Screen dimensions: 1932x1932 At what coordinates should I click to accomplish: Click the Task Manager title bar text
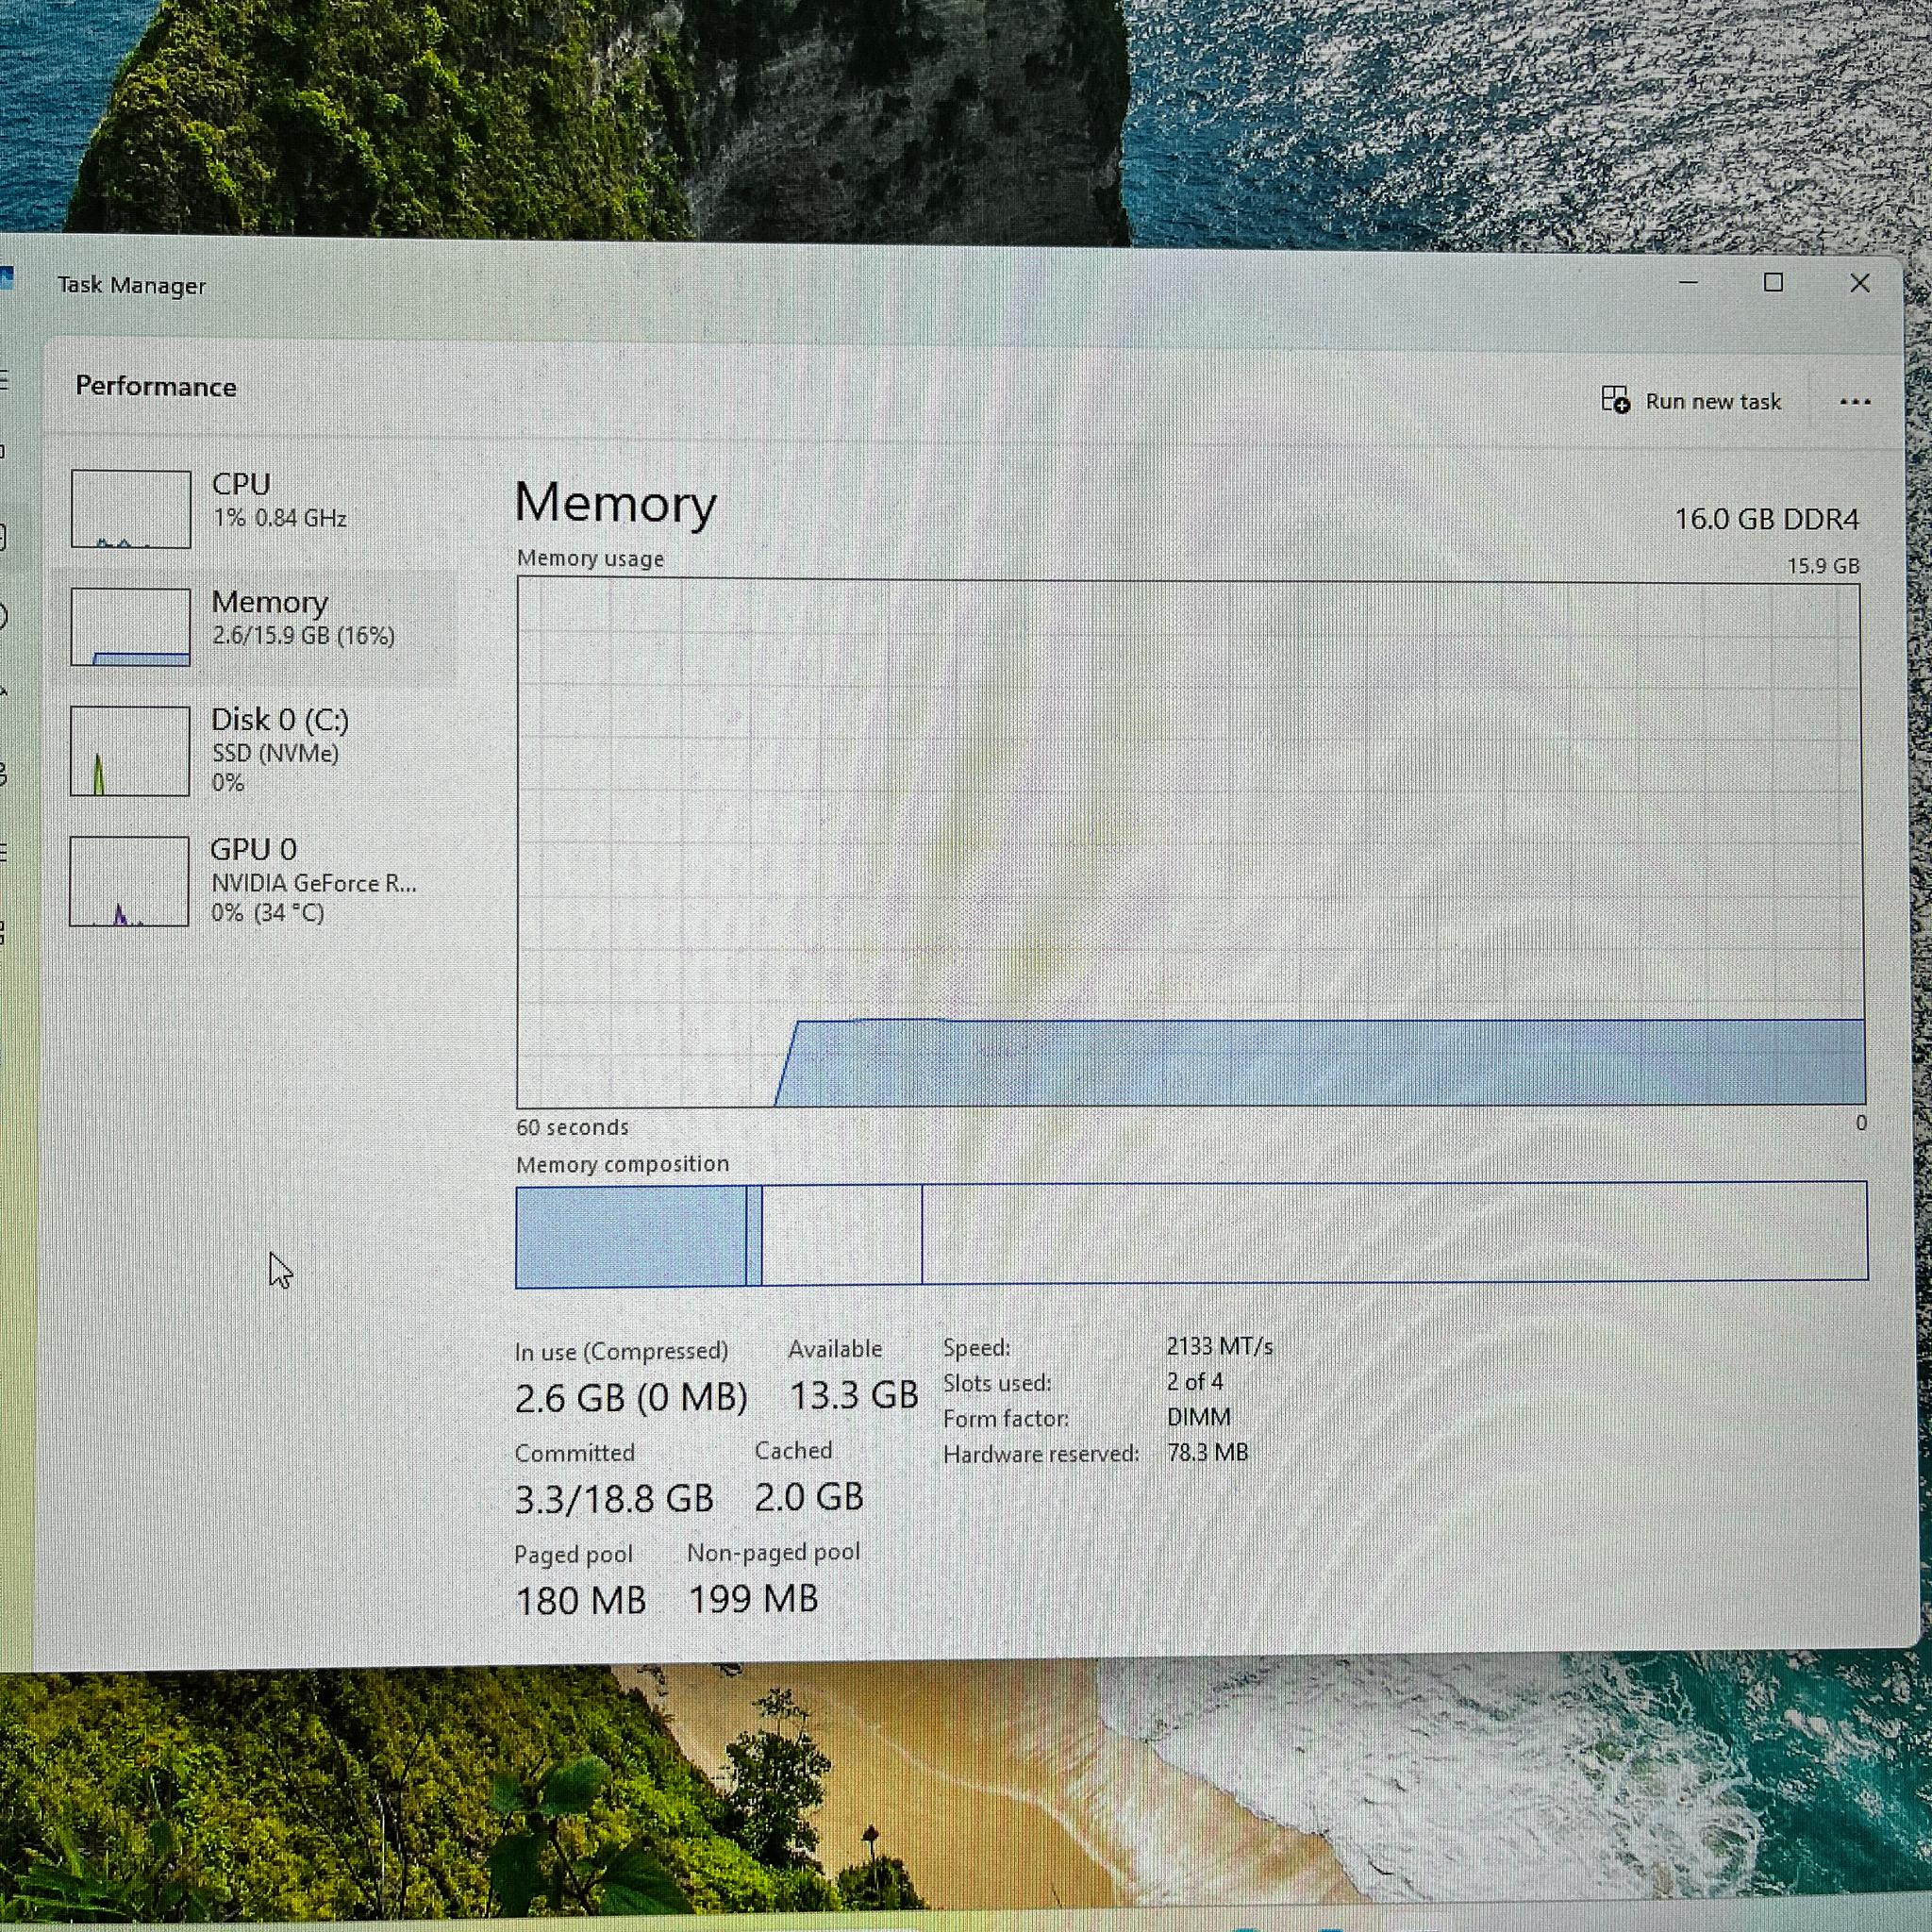tap(132, 285)
